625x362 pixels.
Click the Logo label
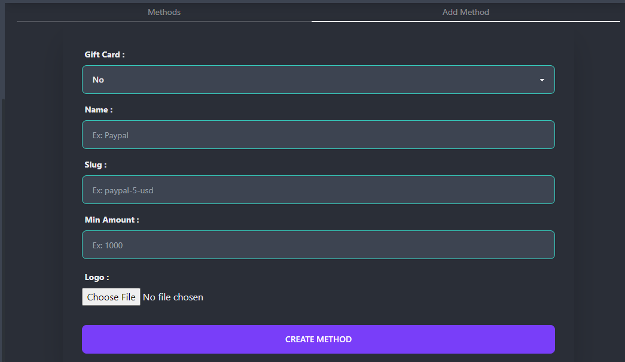[x=96, y=277]
